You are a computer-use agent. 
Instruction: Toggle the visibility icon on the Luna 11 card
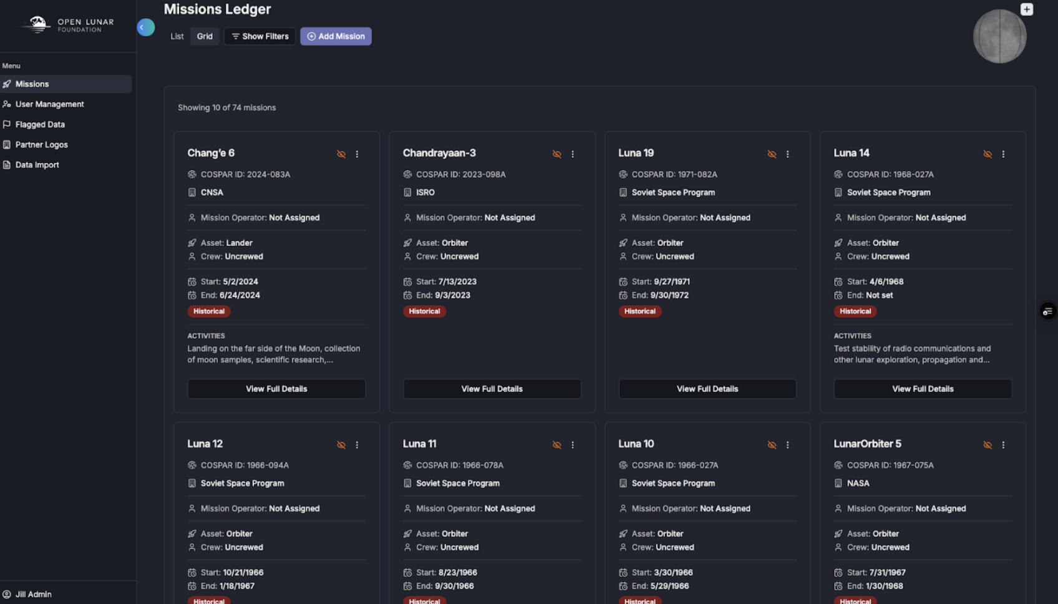pyautogui.click(x=556, y=445)
